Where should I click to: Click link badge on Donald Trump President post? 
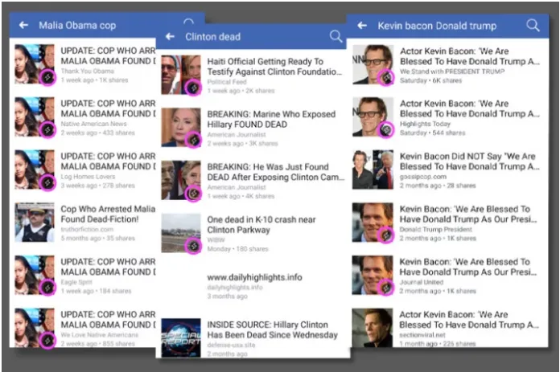386,235
